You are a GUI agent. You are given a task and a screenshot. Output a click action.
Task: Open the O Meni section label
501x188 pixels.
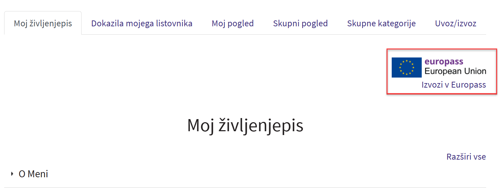point(33,174)
